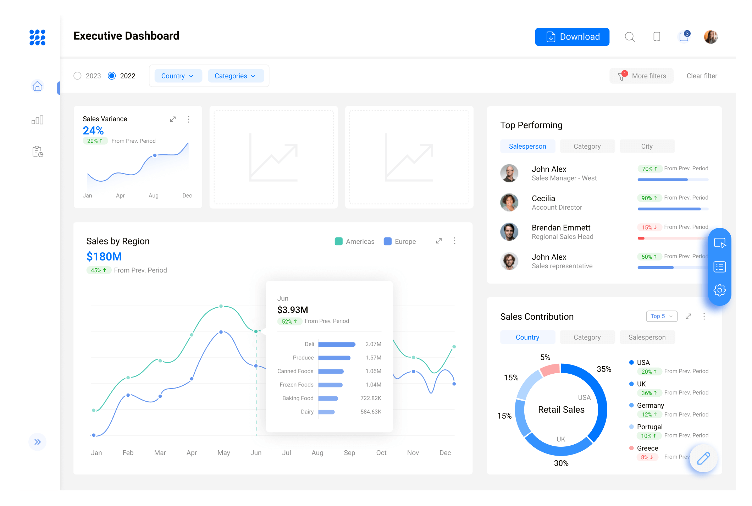This screenshot has height=506, width=752.
Task: Click Clear filter
Action: pos(702,76)
